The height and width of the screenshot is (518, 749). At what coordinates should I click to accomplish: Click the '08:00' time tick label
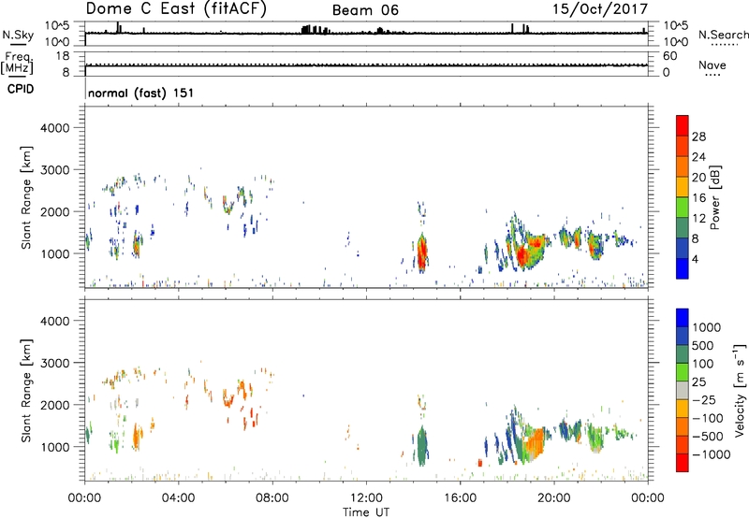[272, 498]
